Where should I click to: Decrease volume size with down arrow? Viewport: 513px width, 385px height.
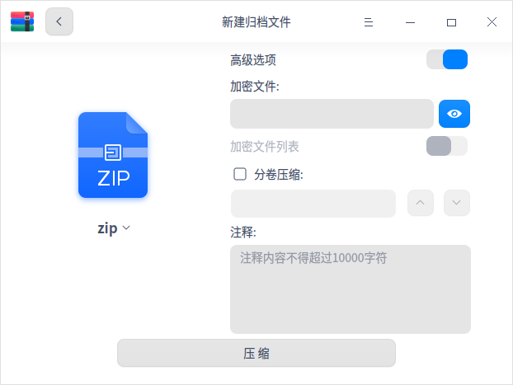(x=457, y=203)
